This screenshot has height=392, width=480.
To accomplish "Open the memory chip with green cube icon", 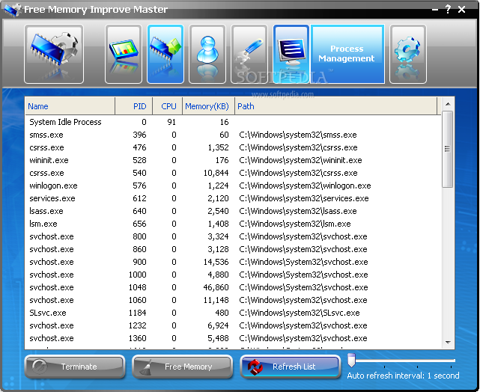I will (165, 54).
